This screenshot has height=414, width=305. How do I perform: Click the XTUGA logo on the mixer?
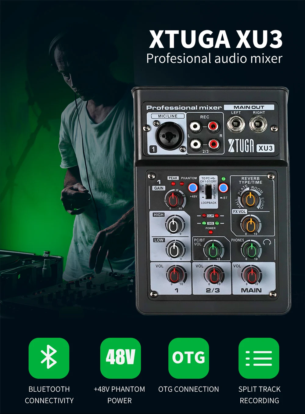coord(241,146)
